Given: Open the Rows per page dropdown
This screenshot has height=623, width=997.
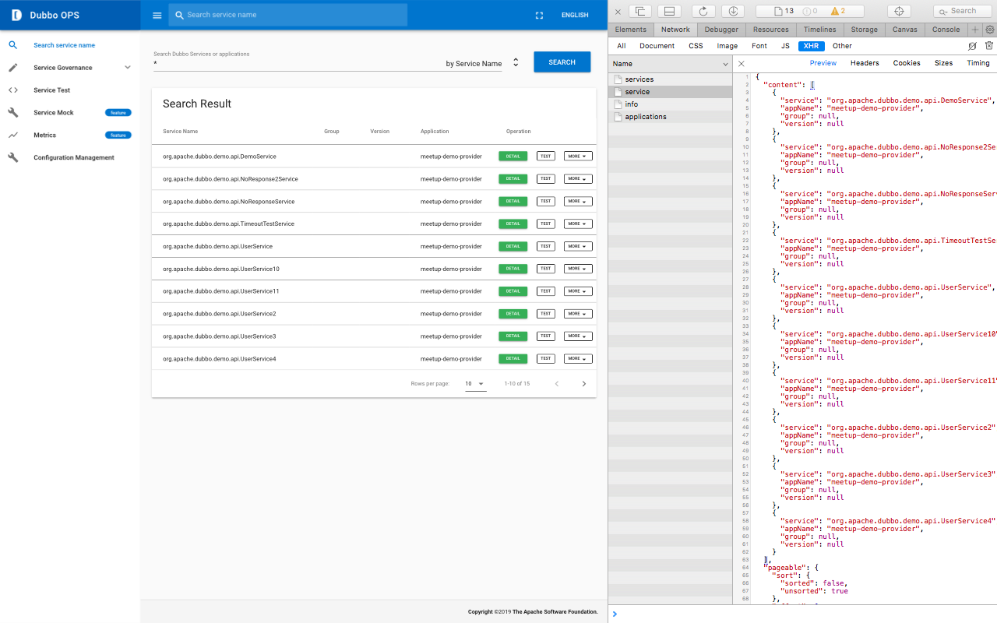Looking at the screenshot, I should pos(475,384).
